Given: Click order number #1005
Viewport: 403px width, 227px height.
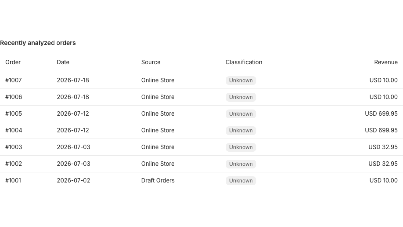Looking at the screenshot, I should click(14, 113).
